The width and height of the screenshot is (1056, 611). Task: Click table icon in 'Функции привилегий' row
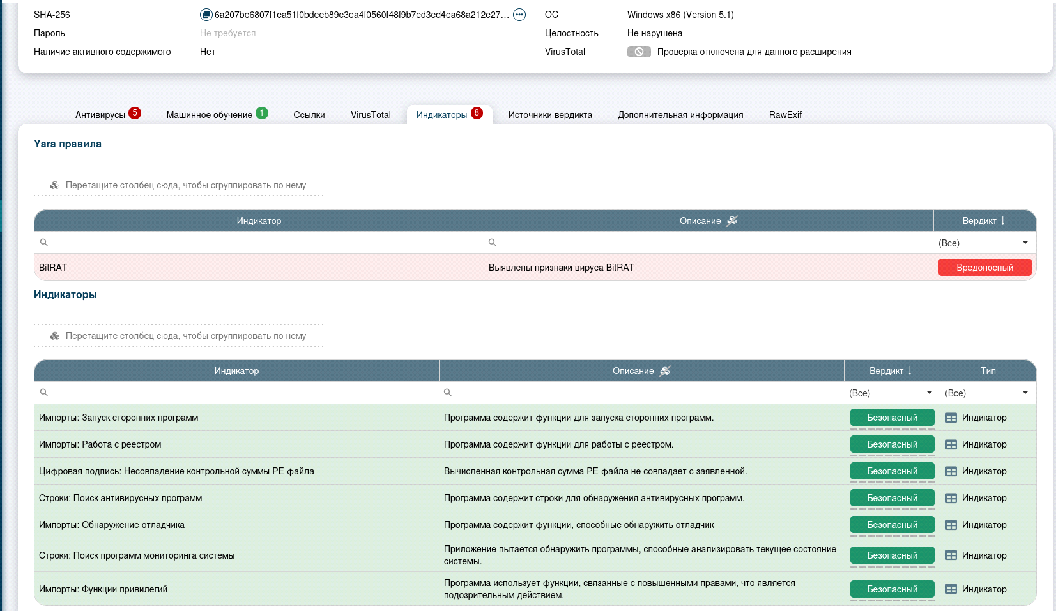[951, 589]
